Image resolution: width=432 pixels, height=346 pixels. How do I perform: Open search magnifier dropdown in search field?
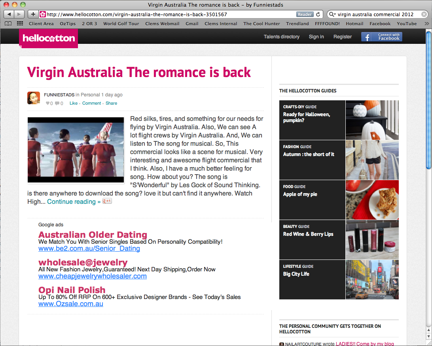(x=332, y=14)
